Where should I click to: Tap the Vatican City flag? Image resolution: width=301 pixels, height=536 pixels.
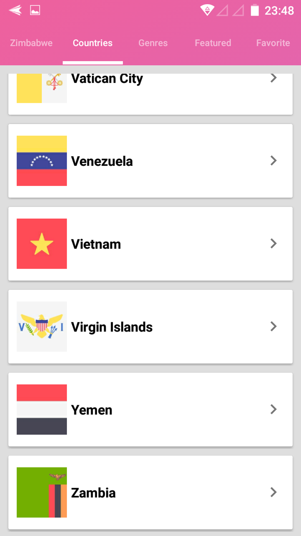[42, 88]
